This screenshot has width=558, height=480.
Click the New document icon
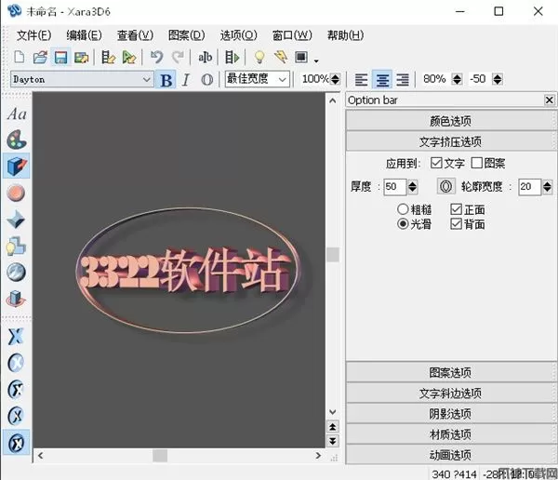20,58
